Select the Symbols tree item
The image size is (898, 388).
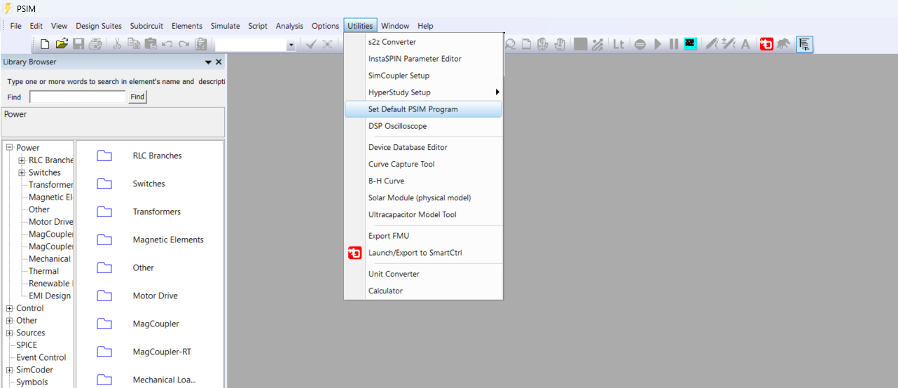[32, 382]
